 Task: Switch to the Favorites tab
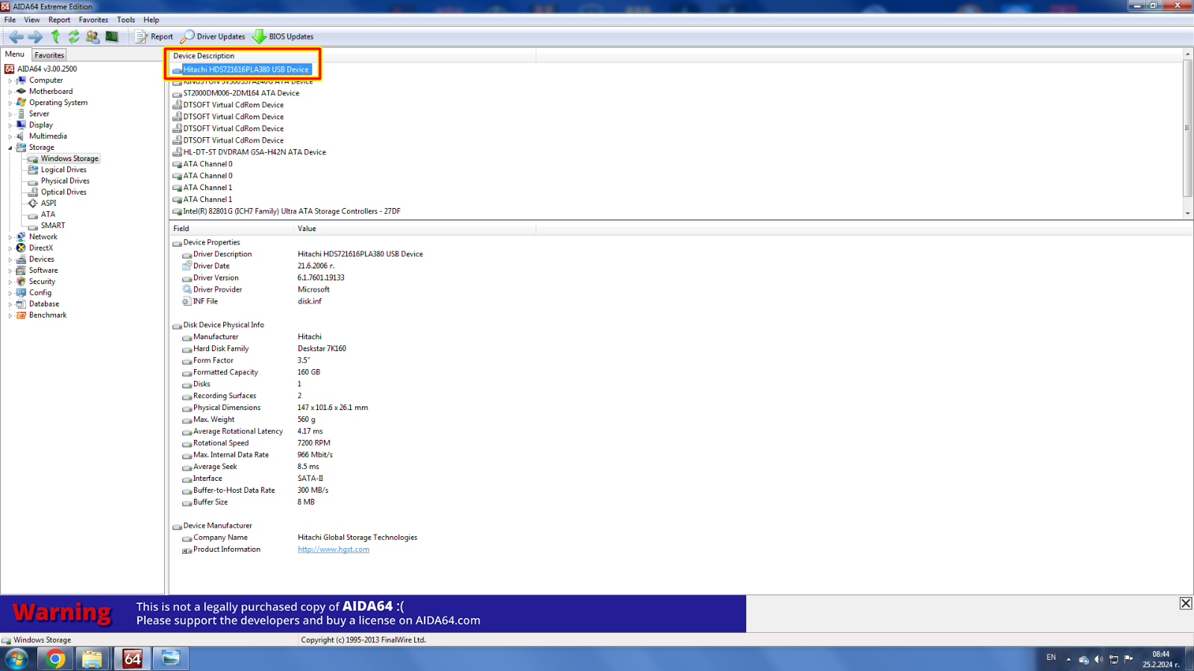point(49,55)
